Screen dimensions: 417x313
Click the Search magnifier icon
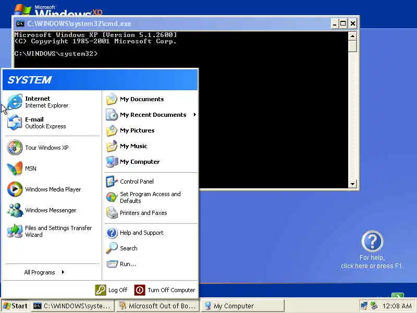(112, 248)
